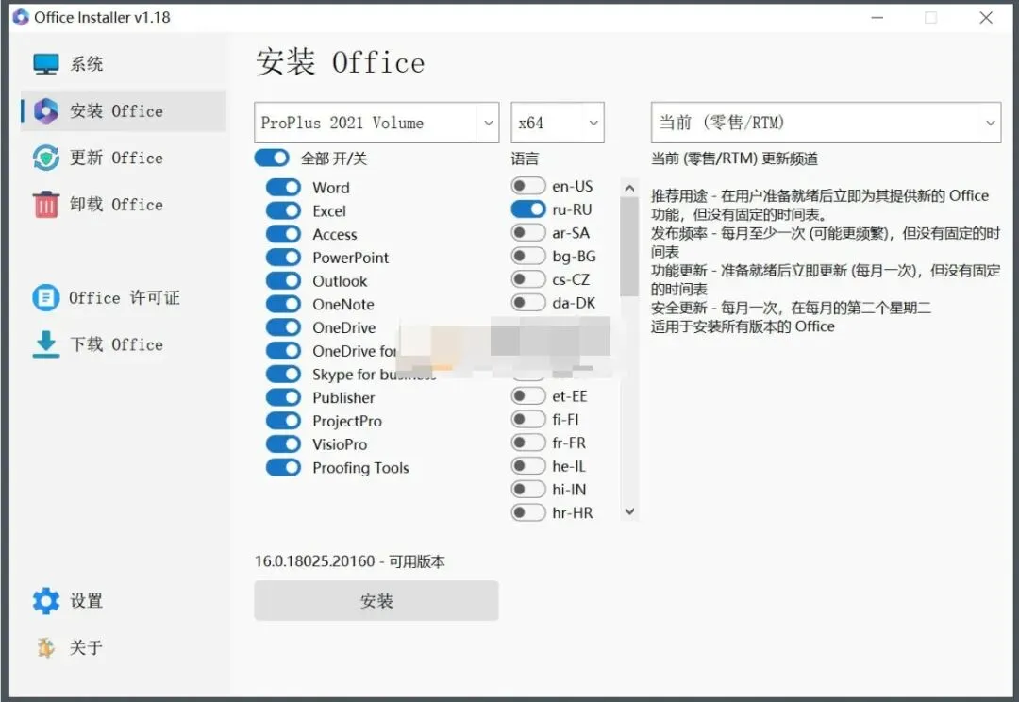This screenshot has width=1019, height=702.
Task: Turn on fi-FI language switch
Action: (528, 419)
